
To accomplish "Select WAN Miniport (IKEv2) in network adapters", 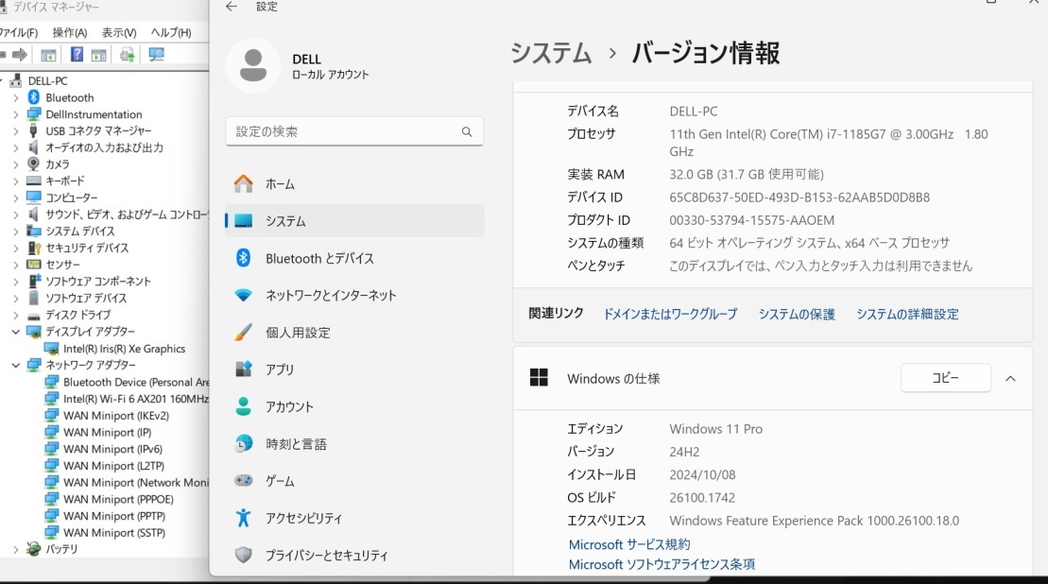I will (116, 416).
